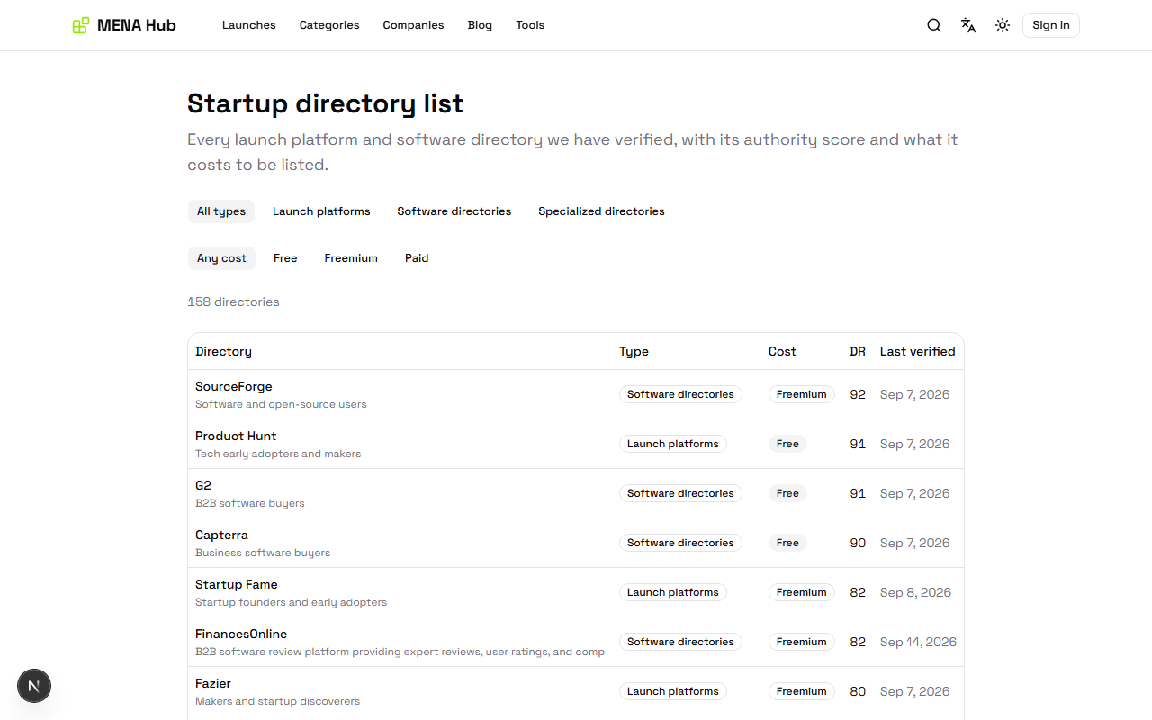Filter directories by Paid cost
The width and height of the screenshot is (1152, 720).
417,258
